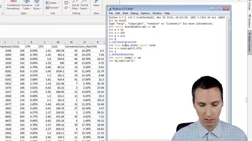Image resolution: width=252 pixels, height=141 pixels.
Task: Click Python Shell scrollbar up arrow
Action: tap(228, 17)
